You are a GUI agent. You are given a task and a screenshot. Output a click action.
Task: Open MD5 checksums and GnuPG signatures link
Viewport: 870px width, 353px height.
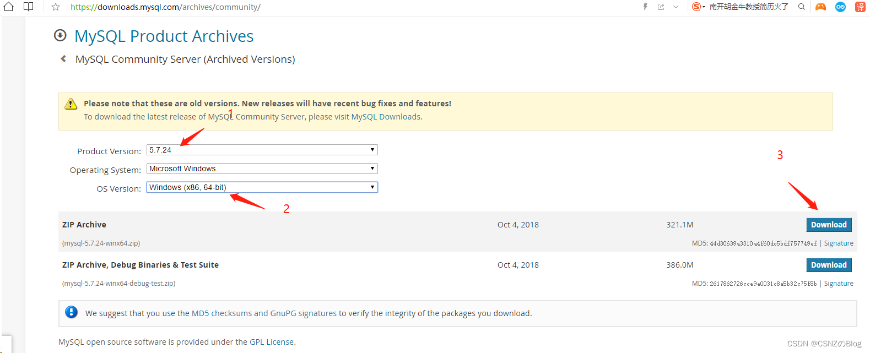point(264,313)
